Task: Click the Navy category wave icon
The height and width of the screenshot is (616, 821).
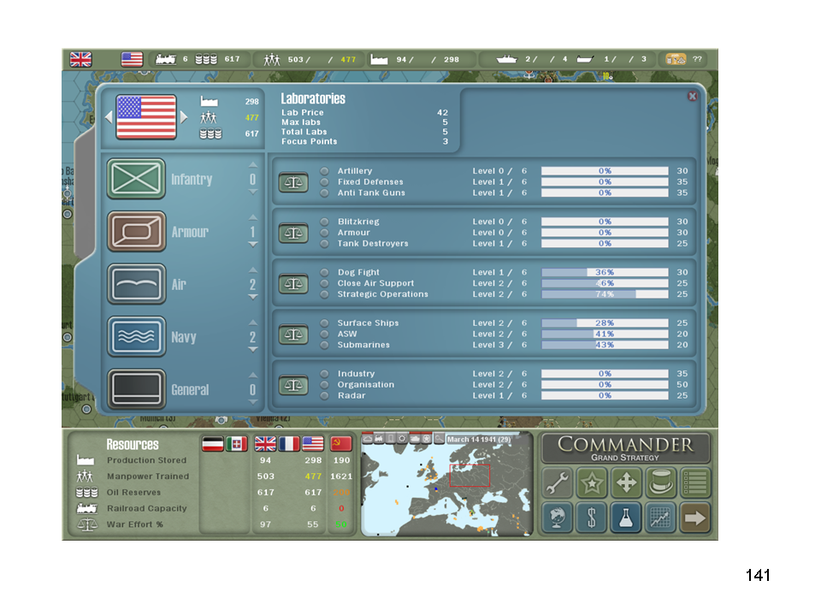Action: pyautogui.click(x=136, y=337)
